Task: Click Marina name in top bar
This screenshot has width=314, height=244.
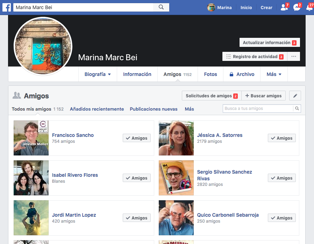Action: click(x=224, y=7)
